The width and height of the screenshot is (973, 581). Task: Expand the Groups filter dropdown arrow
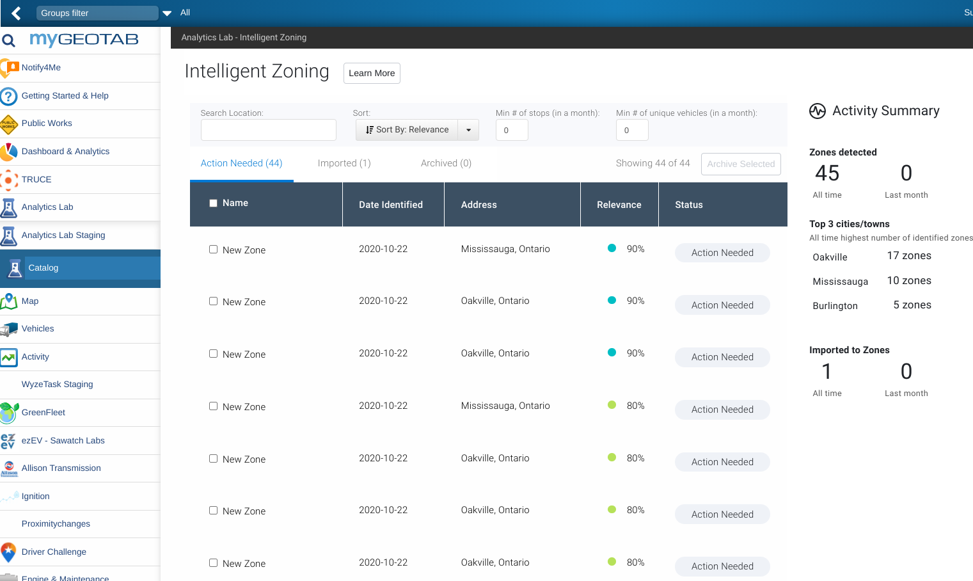tap(167, 13)
